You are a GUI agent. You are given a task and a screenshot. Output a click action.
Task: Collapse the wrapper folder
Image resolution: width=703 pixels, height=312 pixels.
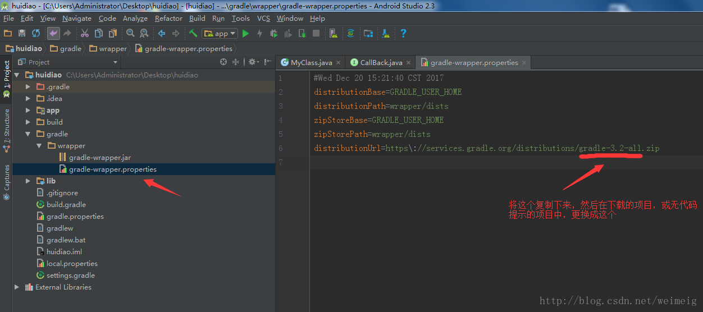coord(39,145)
